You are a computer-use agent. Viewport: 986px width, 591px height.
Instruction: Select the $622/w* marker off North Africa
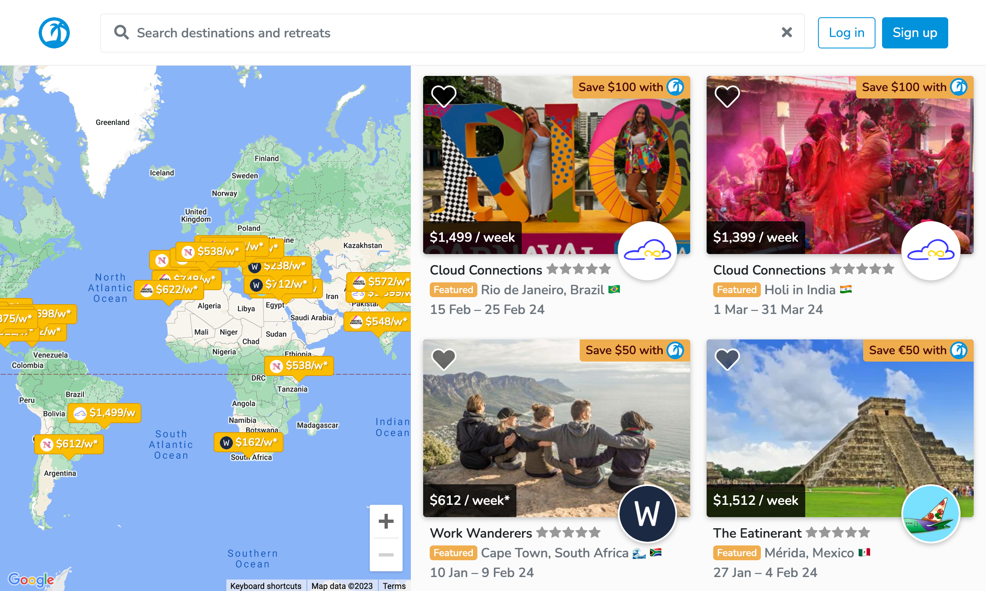click(169, 290)
